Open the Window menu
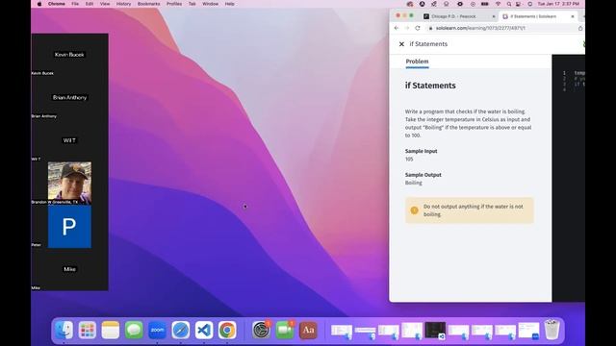 [x=210, y=4]
